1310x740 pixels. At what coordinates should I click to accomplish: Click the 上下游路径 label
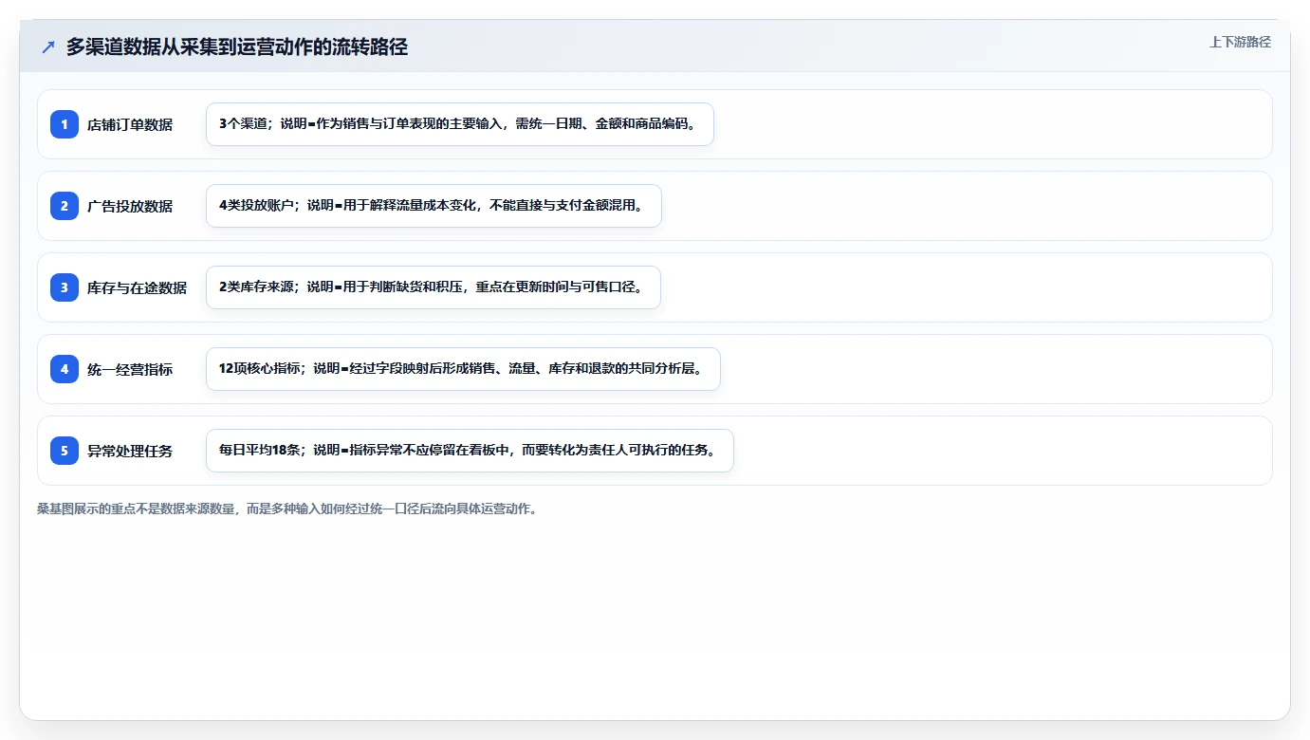(x=1240, y=42)
